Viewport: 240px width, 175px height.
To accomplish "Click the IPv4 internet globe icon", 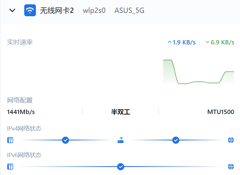I will 231,140.
